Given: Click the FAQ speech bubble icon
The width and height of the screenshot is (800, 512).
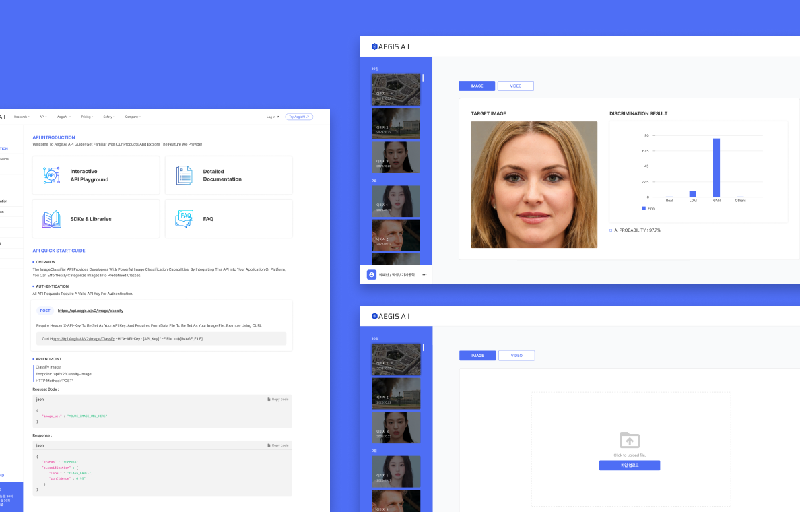Looking at the screenshot, I should point(185,219).
